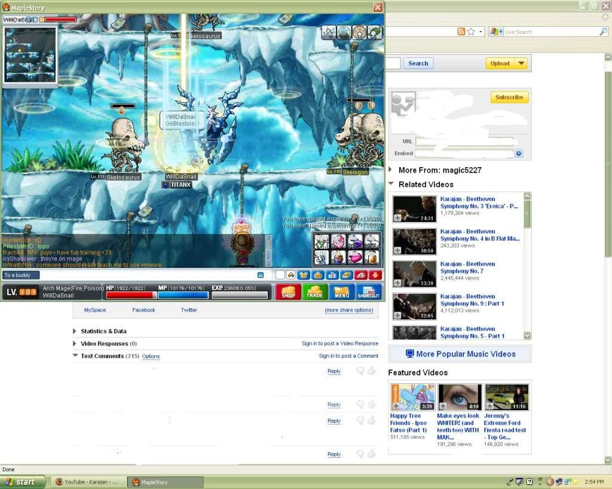
Task: Use the blue pot quick slot item
Action: [x=338, y=257]
